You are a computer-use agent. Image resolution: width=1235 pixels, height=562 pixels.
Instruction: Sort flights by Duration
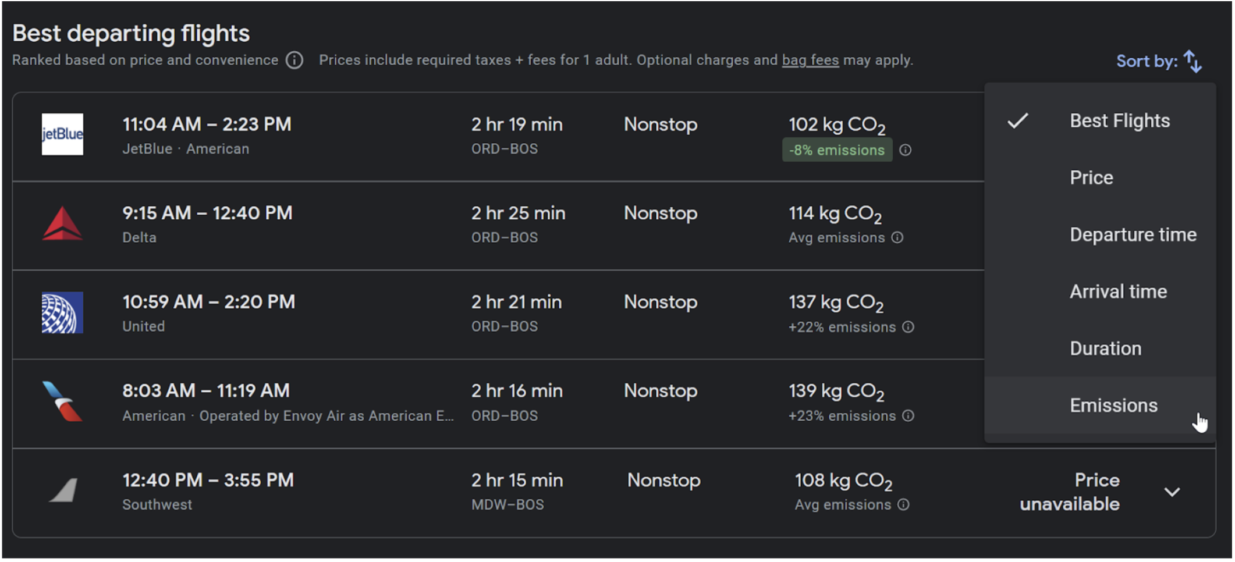(x=1105, y=349)
